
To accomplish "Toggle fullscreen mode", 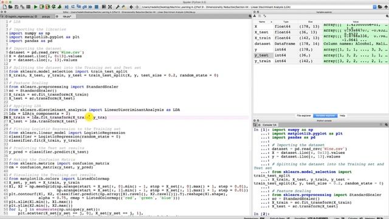I will (x=110, y=7).
